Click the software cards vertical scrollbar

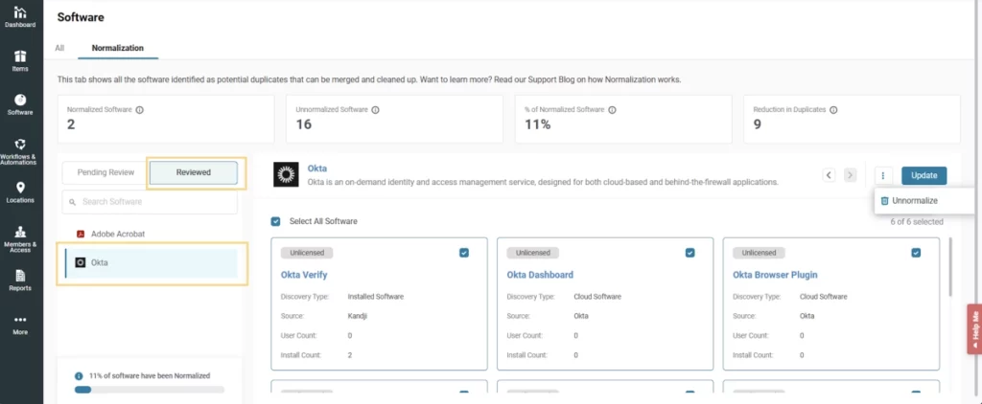950,267
